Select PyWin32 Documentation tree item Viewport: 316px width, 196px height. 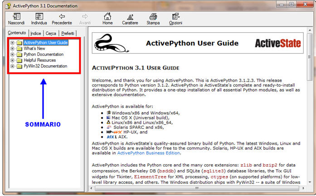point(45,66)
